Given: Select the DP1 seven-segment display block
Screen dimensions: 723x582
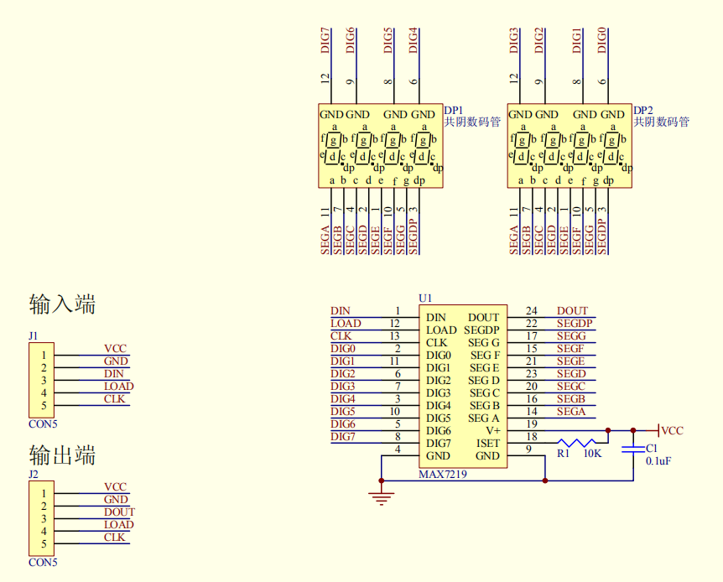Looking at the screenshot, I should [381, 146].
